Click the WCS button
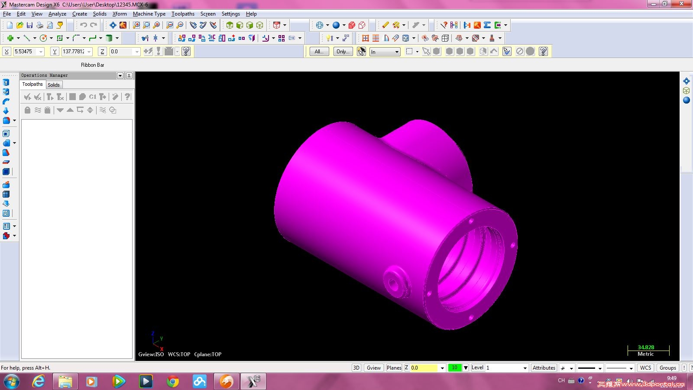This screenshot has height=390, width=693. 645,368
